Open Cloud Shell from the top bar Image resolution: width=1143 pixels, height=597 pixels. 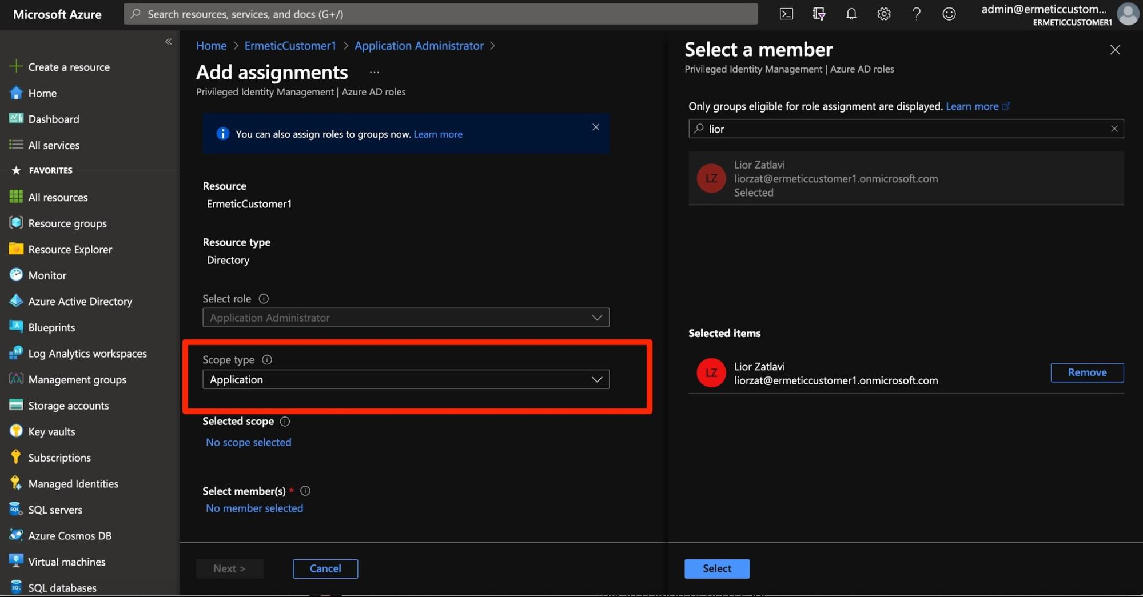click(x=786, y=14)
